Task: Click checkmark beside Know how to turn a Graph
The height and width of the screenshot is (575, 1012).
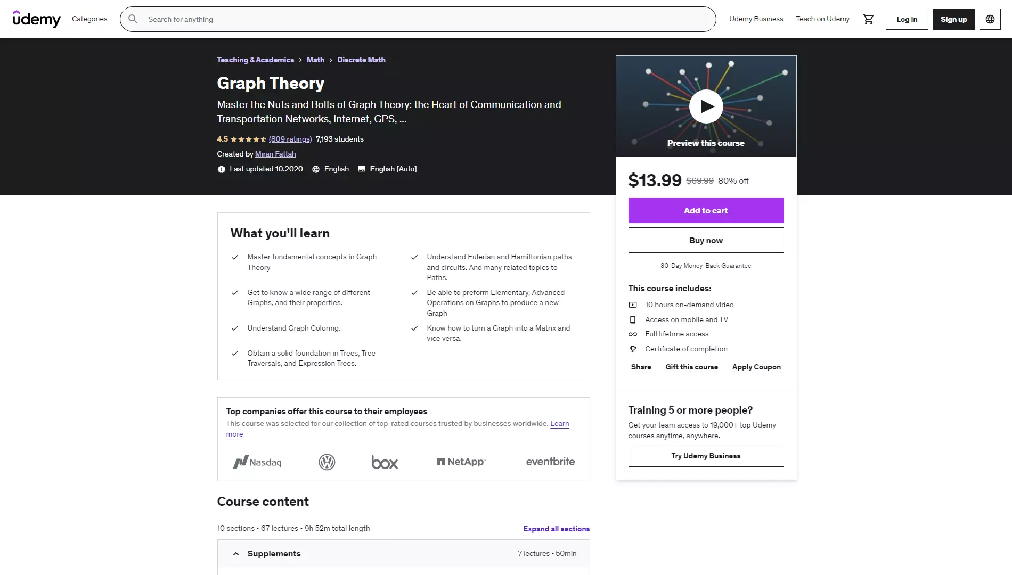Action: pyautogui.click(x=414, y=328)
